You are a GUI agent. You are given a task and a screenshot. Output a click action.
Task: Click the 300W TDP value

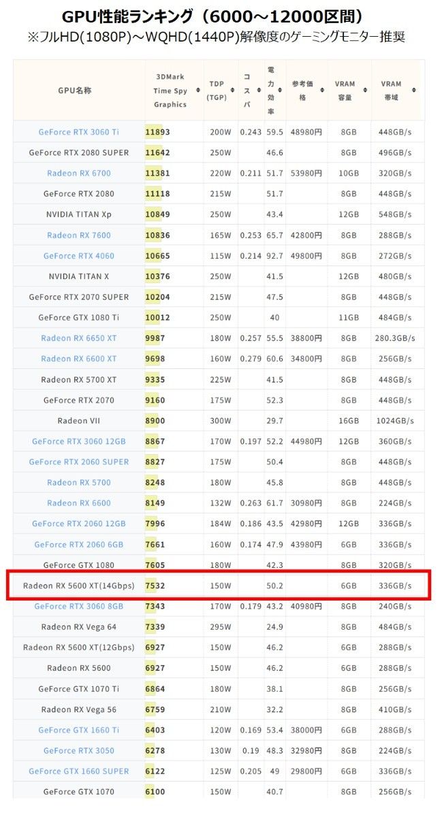[x=221, y=421]
